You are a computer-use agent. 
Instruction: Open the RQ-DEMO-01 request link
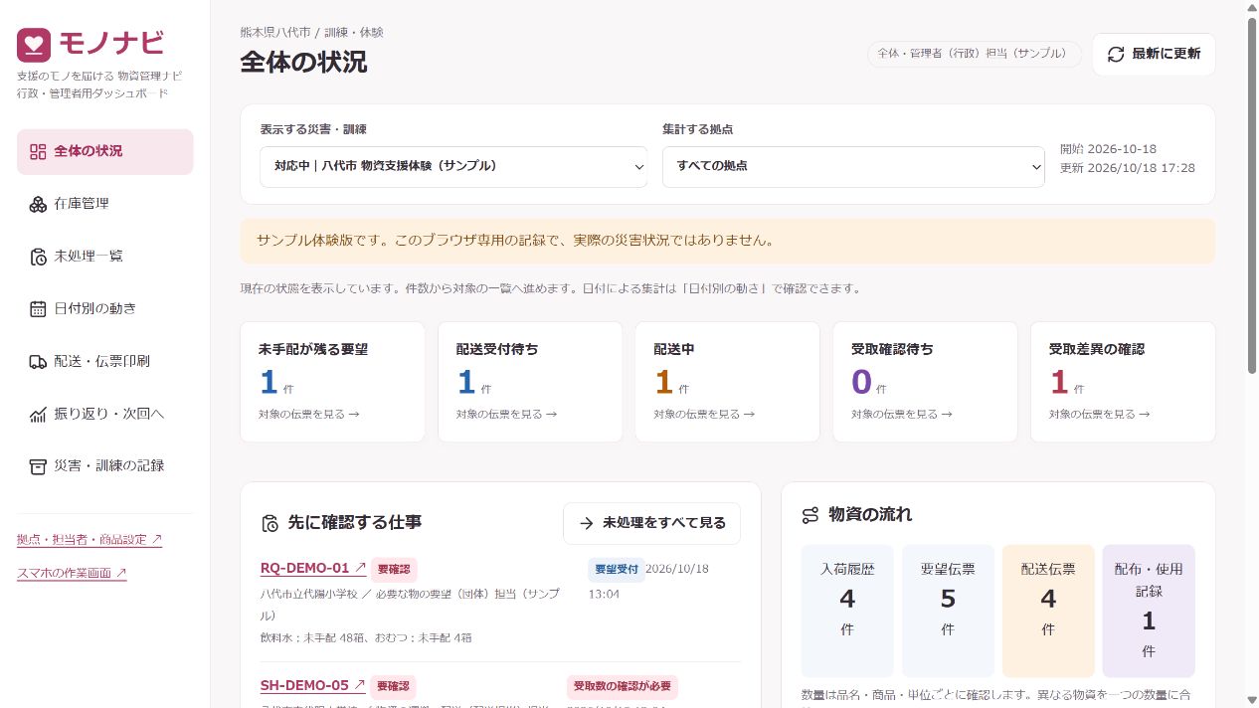313,568
